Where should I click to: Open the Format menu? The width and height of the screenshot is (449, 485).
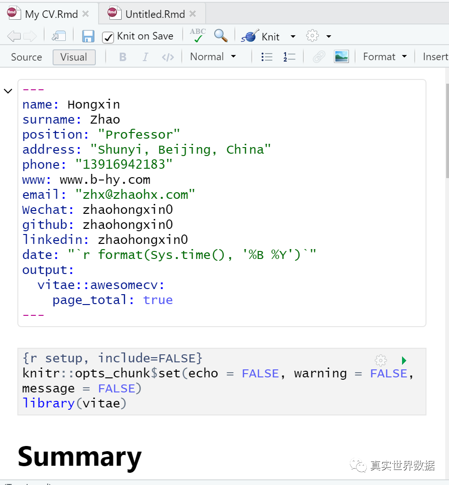384,56
